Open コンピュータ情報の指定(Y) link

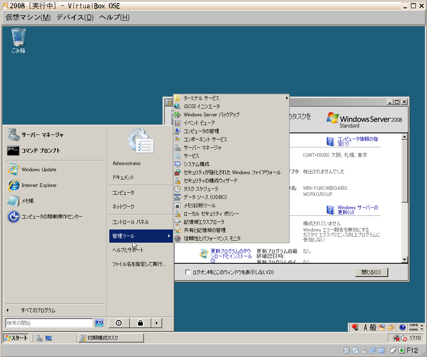point(358,141)
